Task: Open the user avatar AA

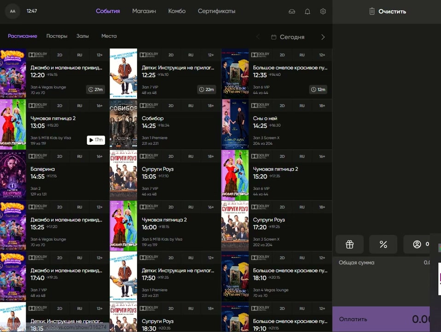Action: [x=12, y=11]
